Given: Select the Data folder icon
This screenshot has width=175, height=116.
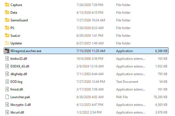Looking at the screenshot, I should (7, 12).
